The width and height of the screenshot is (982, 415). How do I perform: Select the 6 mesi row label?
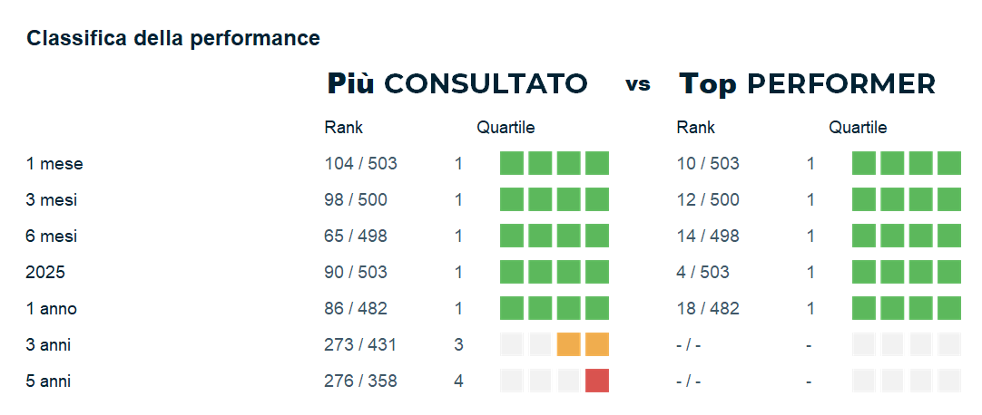52,236
